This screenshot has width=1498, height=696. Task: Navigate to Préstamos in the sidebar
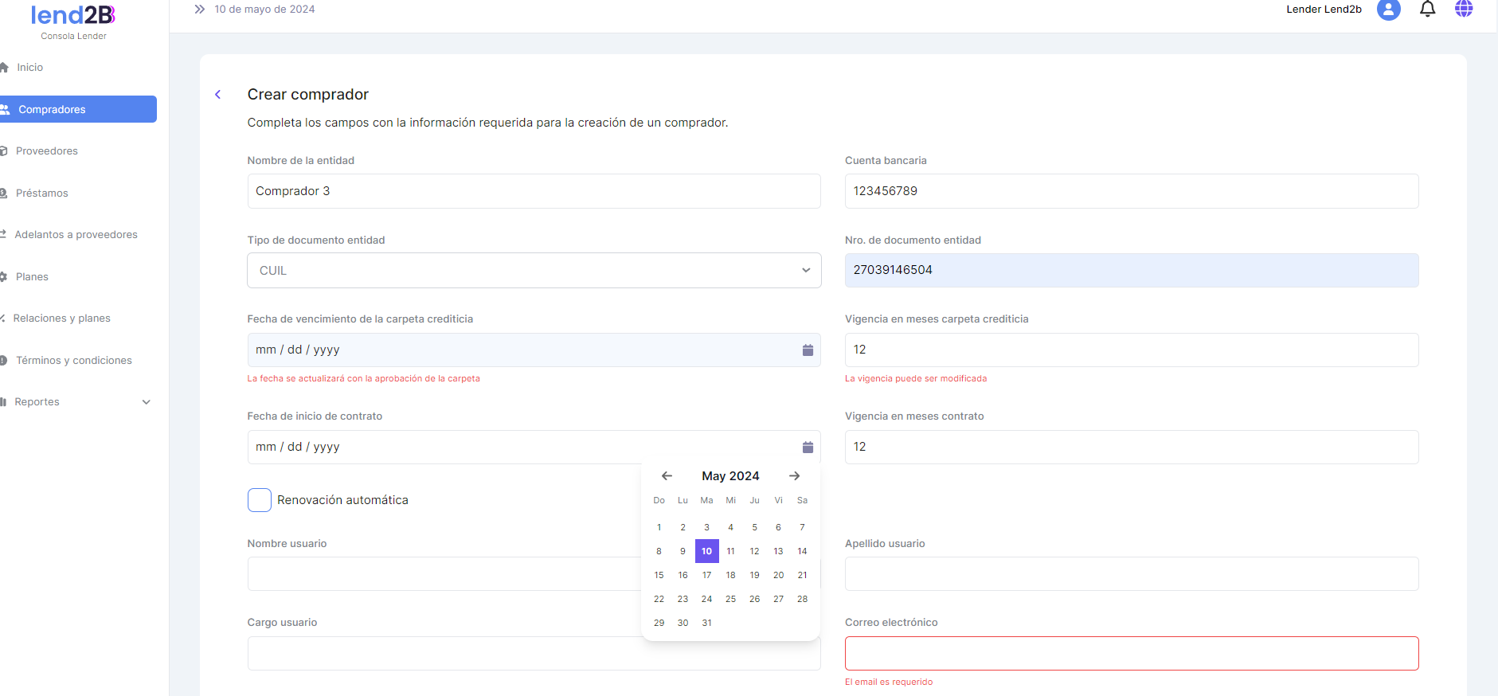(x=42, y=194)
